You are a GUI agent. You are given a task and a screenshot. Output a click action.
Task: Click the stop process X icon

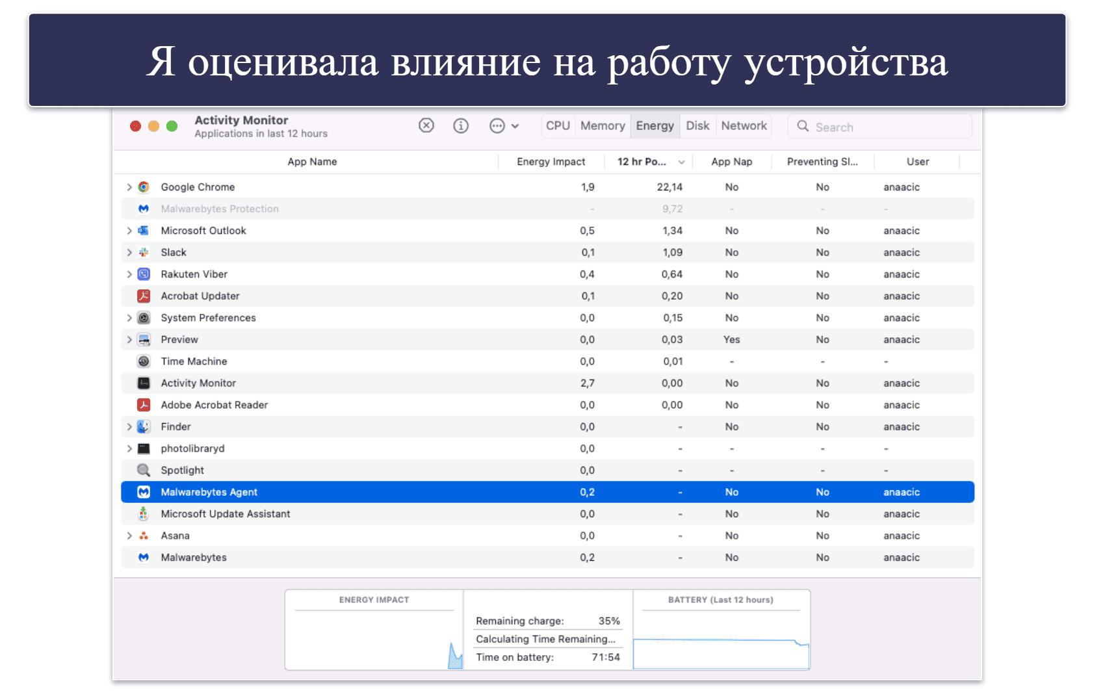click(x=426, y=125)
